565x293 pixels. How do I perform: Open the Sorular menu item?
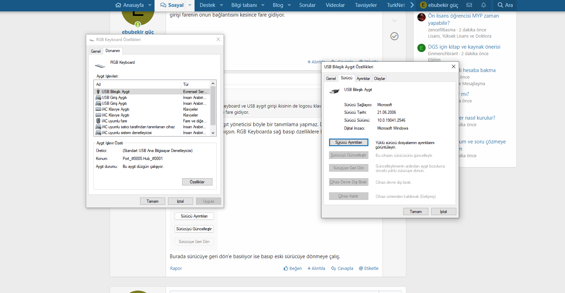pyautogui.click(x=307, y=5)
